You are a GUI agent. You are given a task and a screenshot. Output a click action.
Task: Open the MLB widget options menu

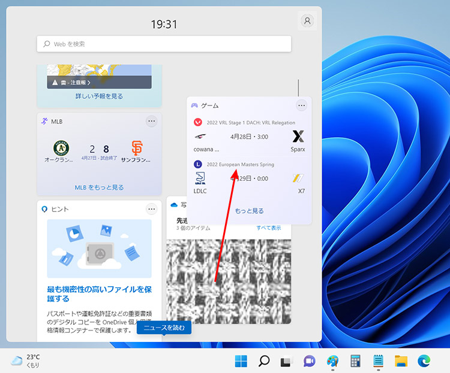pyautogui.click(x=151, y=121)
